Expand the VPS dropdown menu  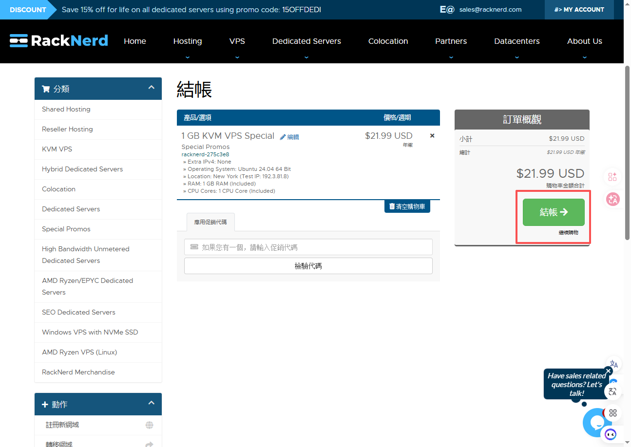[x=237, y=57]
